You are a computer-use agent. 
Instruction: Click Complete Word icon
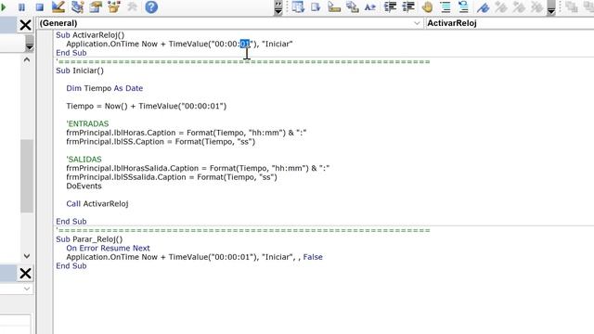[x=370, y=6]
